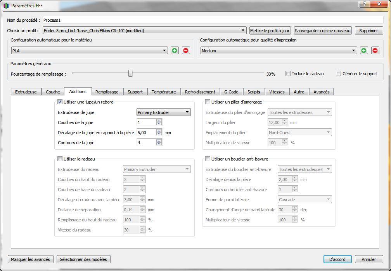Open the Vitesses tab
Viewport: 391px width, 271px height.
pyautogui.click(x=277, y=92)
